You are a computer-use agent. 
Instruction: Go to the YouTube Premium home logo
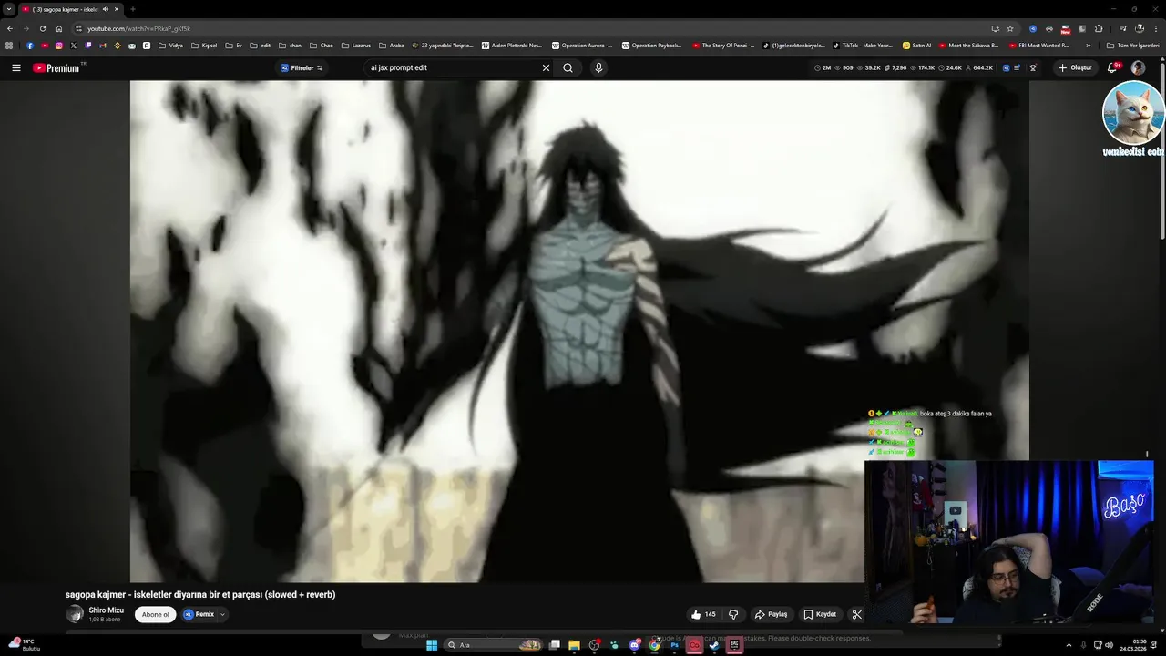58,67
